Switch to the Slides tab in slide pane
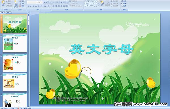This screenshot has height=109, width=170. [3, 12]
